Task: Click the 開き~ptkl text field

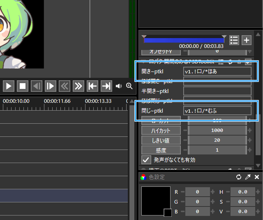Action: point(217,71)
